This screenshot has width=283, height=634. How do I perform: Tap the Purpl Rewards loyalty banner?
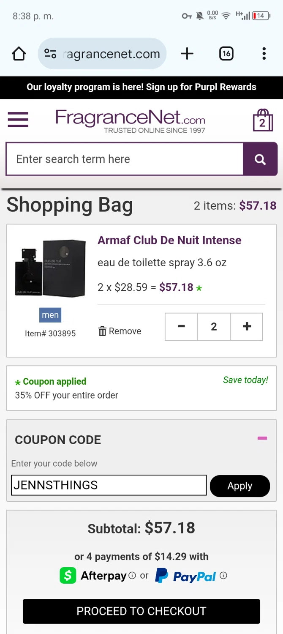[141, 87]
